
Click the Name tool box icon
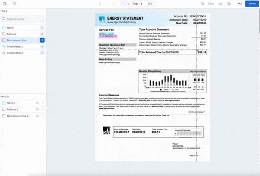click(x=3, y=28)
